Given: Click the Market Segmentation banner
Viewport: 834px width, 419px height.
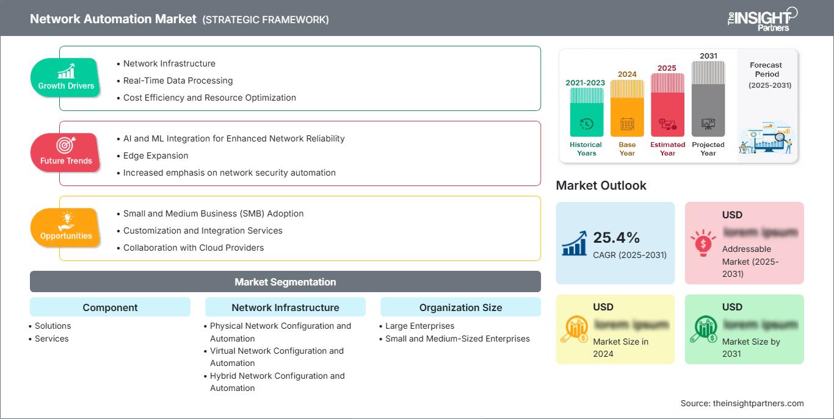Looking at the screenshot, I should pyautogui.click(x=285, y=282).
